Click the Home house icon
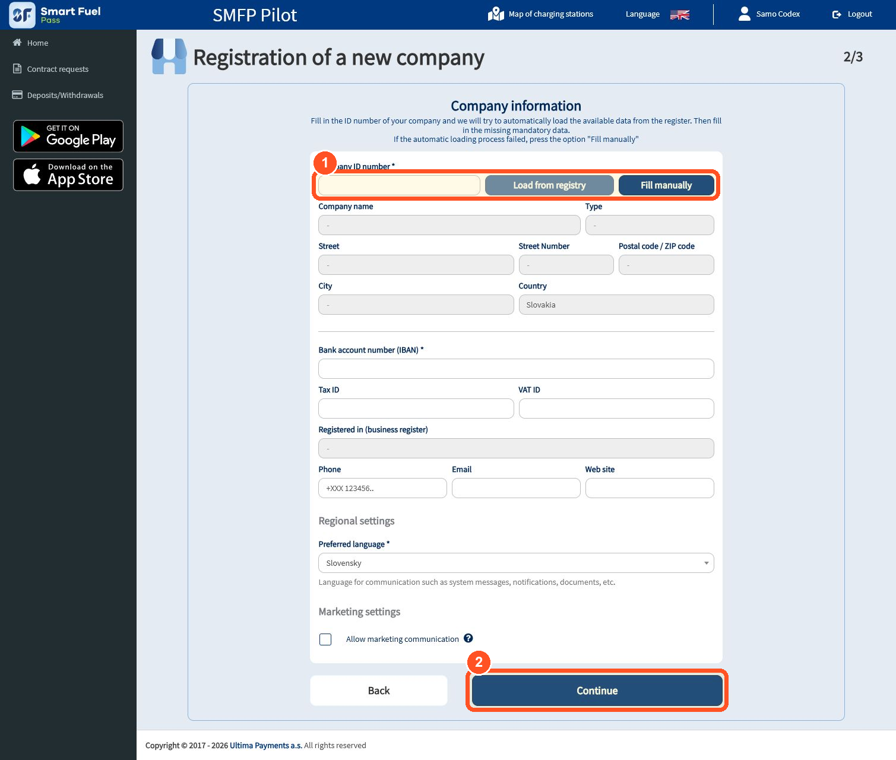 point(17,43)
